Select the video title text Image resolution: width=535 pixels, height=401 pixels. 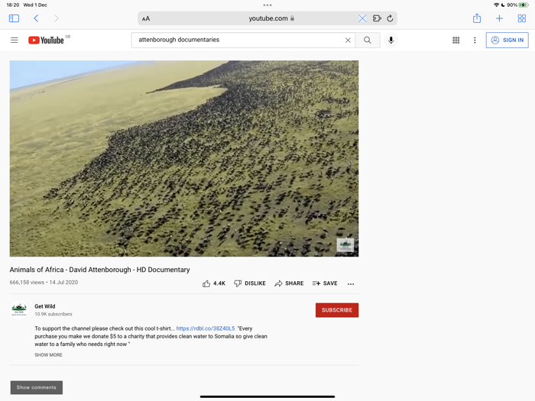[x=99, y=270]
